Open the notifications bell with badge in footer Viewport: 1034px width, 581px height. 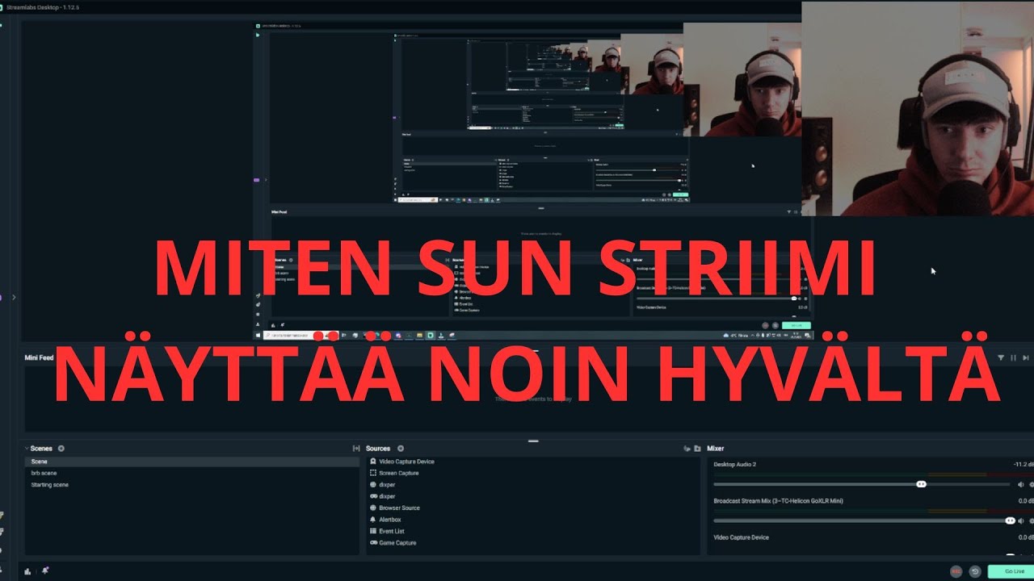(45, 571)
